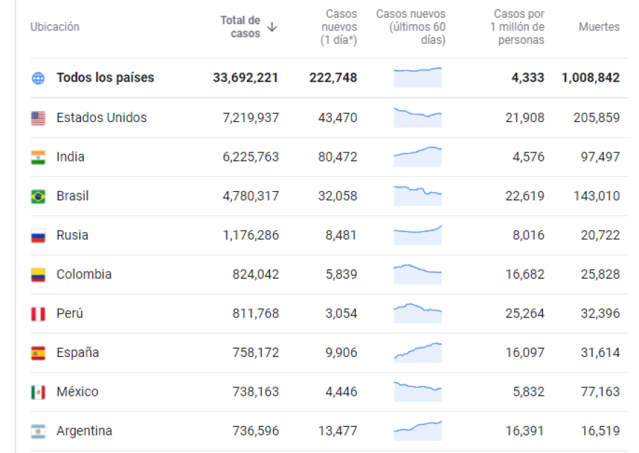Click the India flag icon
Image resolution: width=639 pixels, height=453 pixels.
[x=38, y=157]
